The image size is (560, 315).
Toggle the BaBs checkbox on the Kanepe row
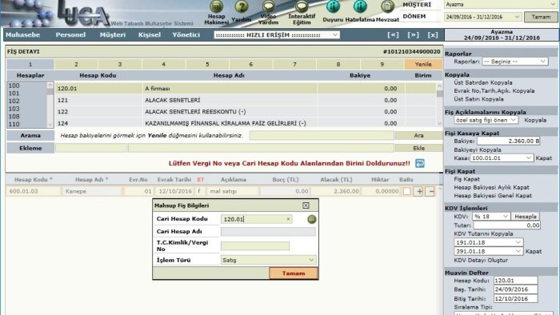406,192
